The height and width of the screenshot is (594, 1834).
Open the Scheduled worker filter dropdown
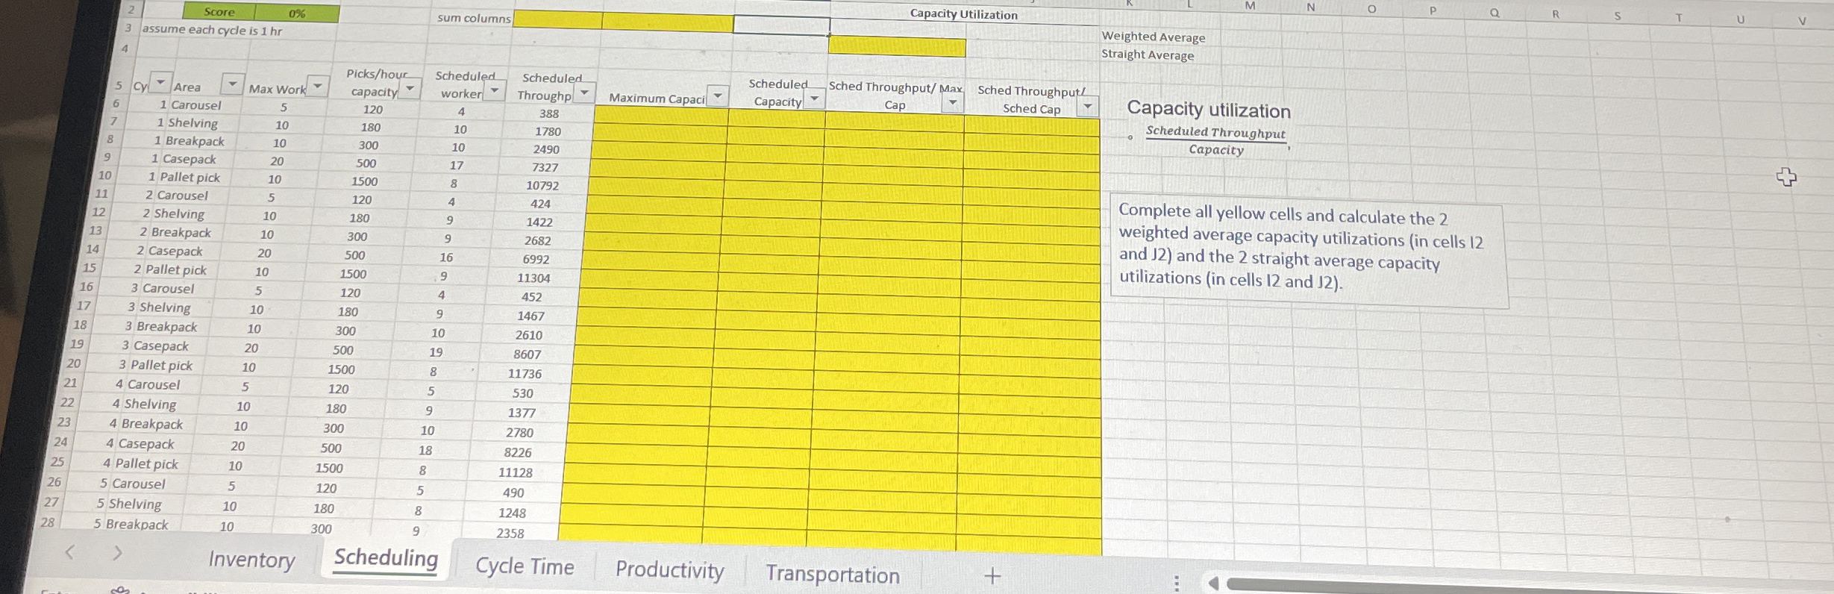click(x=494, y=92)
